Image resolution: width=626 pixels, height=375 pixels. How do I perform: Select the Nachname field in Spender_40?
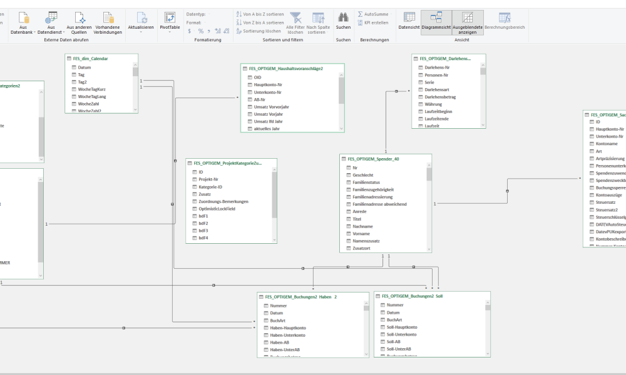(362, 226)
